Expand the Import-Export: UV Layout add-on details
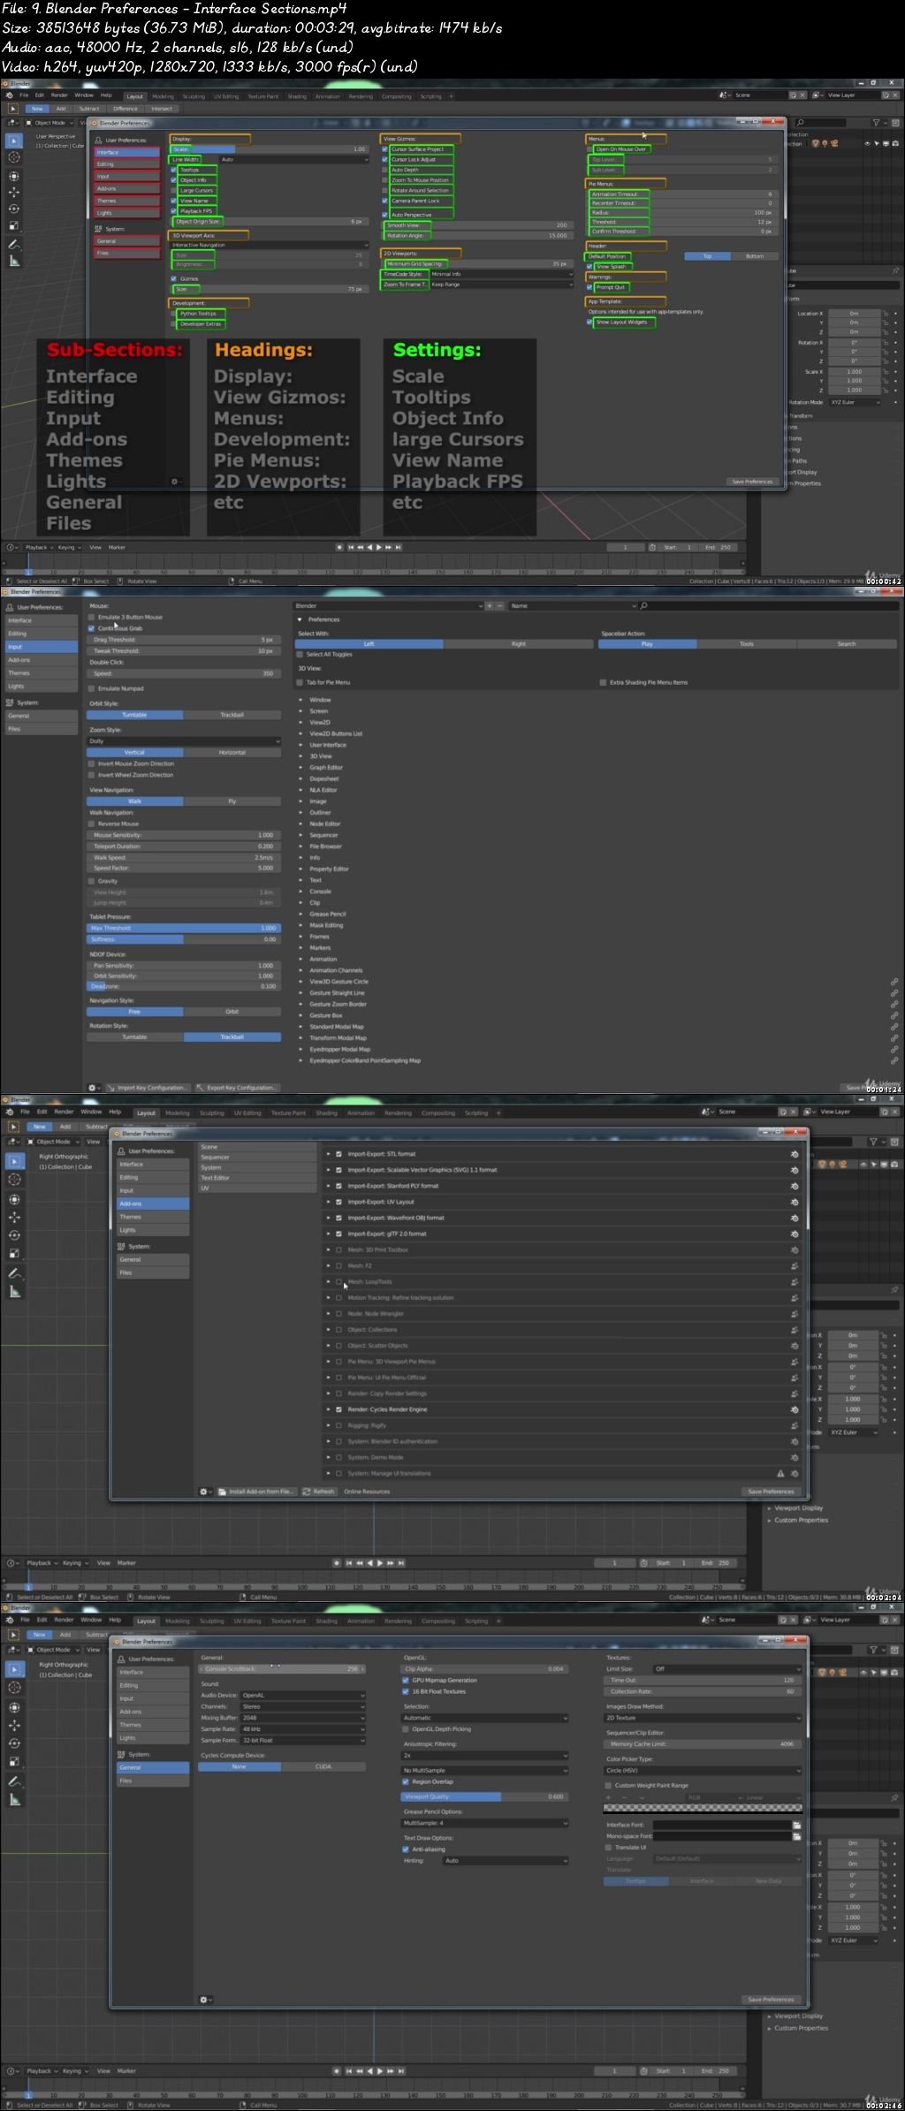 [328, 1202]
